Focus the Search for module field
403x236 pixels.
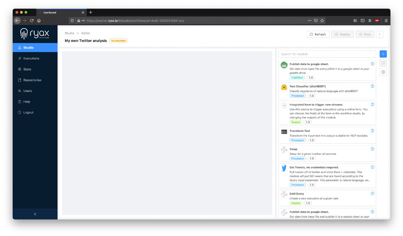pyautogui.click(x=327, y=54)
